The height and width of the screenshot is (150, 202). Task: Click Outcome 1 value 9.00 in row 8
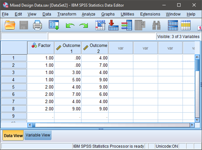[x=68, y=109]
